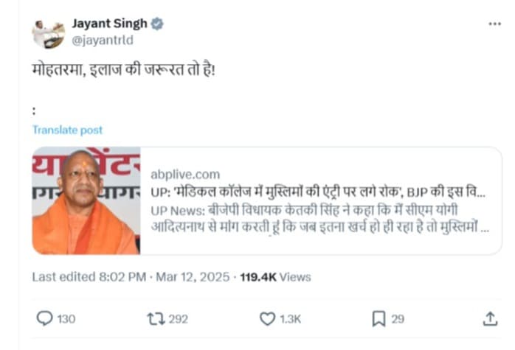Bookmark this post
This screenshot has height=350, width=515.
(x=379, y=318)
